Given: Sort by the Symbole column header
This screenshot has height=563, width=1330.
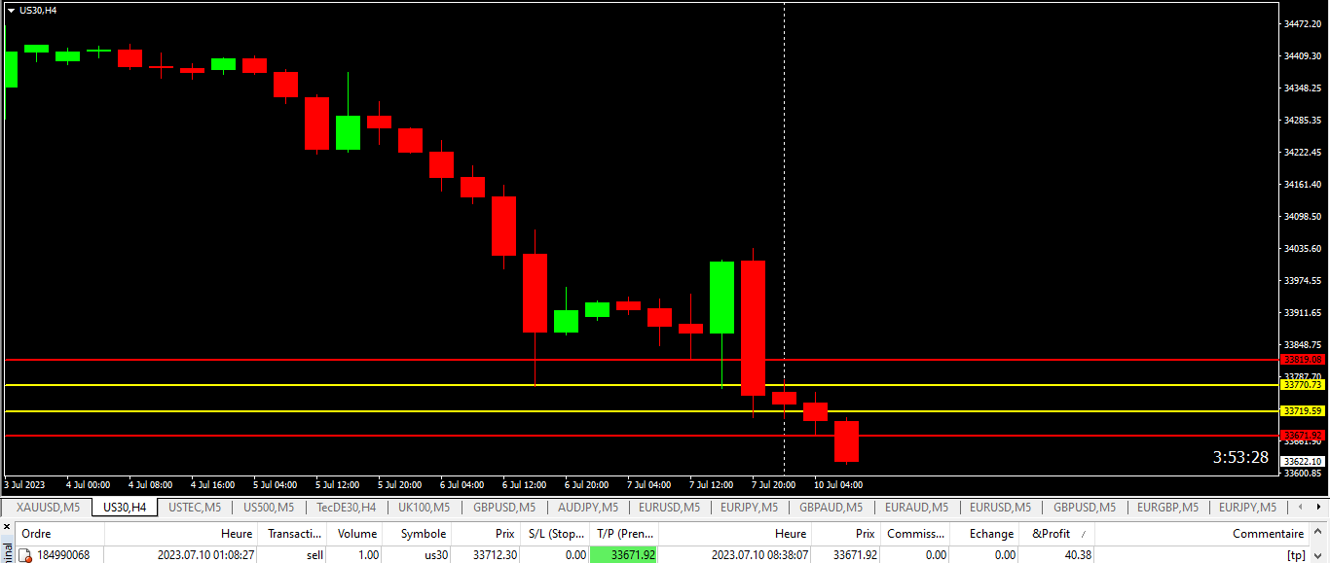Looking at the screenshot, I should click(423, 534).
